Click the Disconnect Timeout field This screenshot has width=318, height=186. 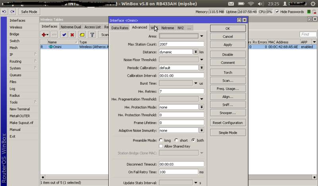click(x=181, y=164)
